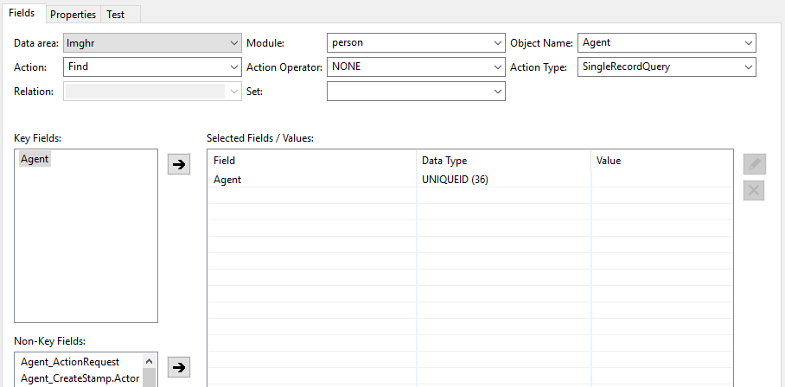Screen dimensions: 785x387
Task: Click the X delete icon
Action: point(754,190)
